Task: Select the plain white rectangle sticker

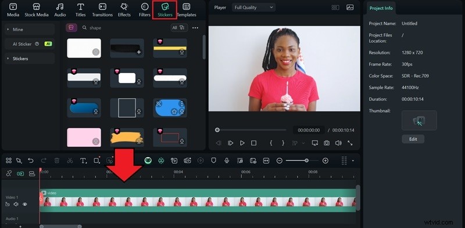Action: pyautogui.click(x=84, y=48)
